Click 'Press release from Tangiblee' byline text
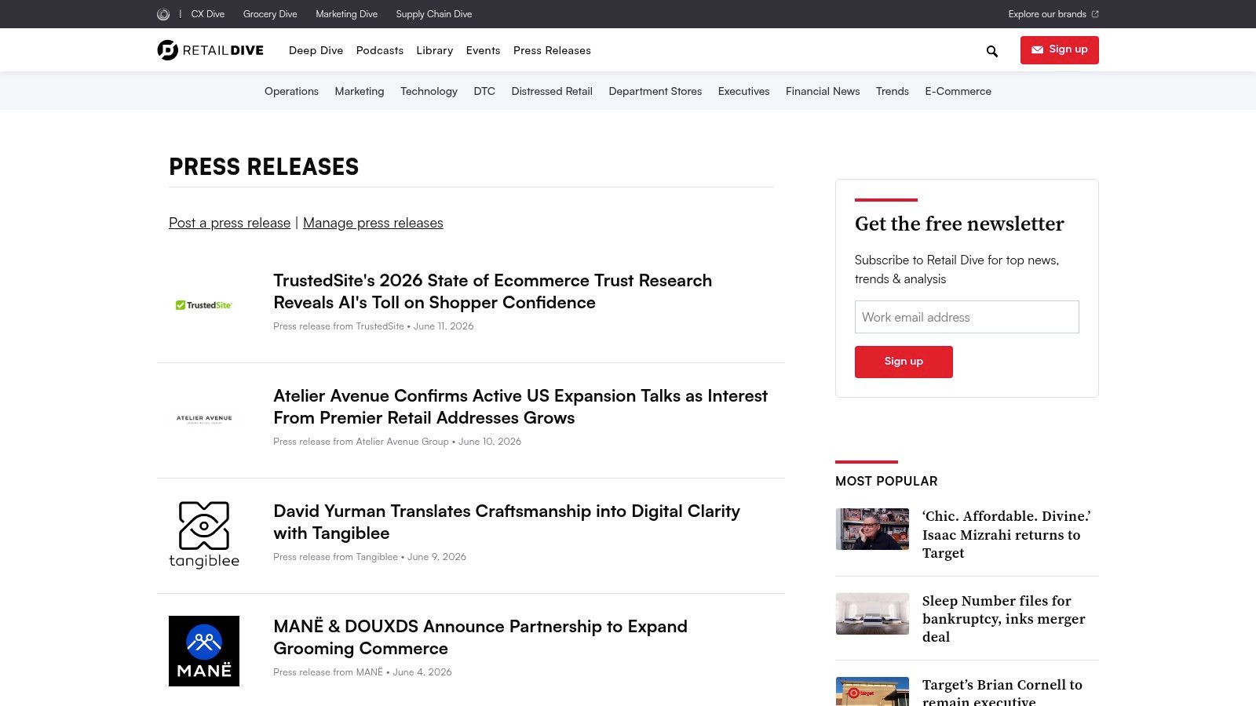Image resolution: width=1256 pixels, height=706 pixels. [x=335, y=557]
